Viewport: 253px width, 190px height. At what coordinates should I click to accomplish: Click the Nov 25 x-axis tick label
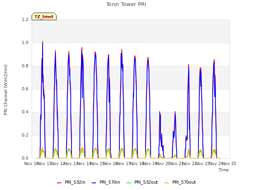[229, 163]
